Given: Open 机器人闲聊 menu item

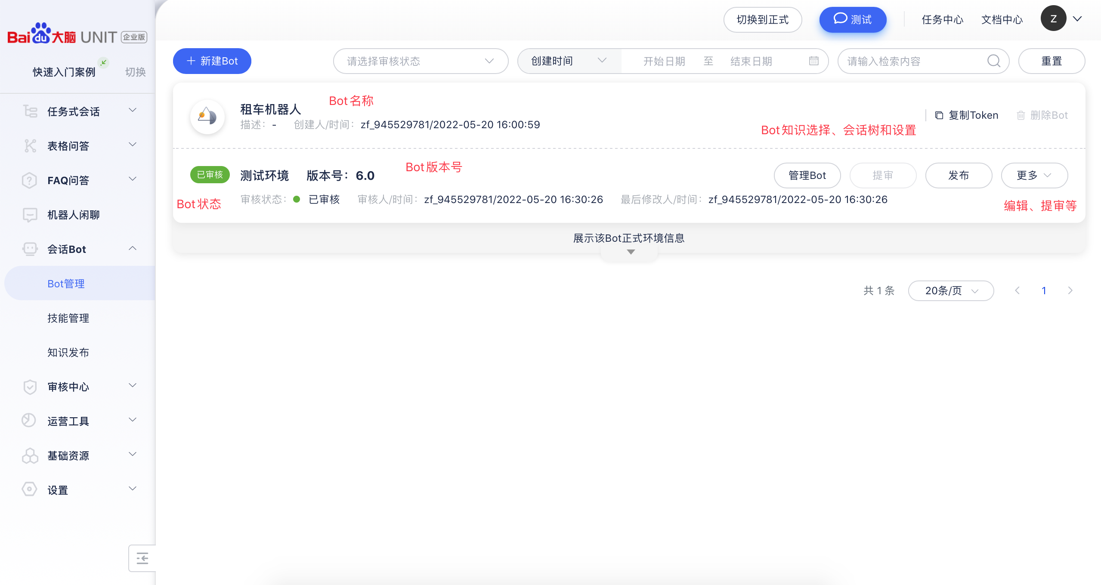Looking at the screenshot, I should coord(73,215).
